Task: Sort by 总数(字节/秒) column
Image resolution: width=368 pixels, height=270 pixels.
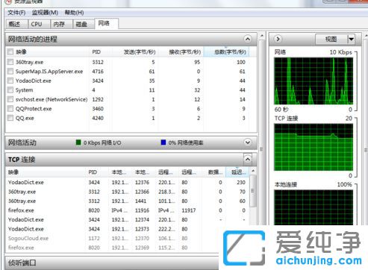Action: 226,51
